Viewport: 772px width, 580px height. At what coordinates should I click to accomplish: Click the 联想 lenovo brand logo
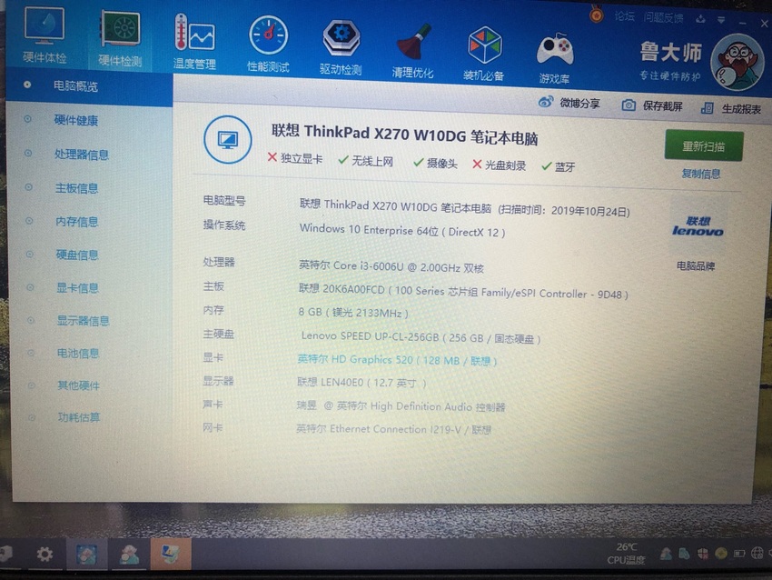pos(698,225)
